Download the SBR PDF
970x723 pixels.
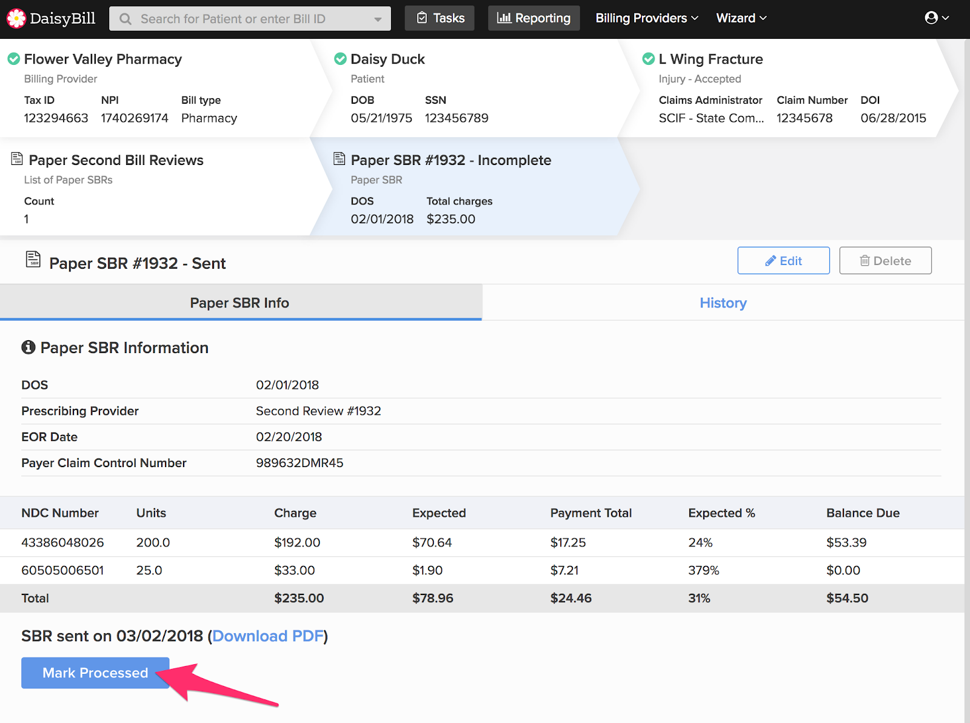[267, 636]
